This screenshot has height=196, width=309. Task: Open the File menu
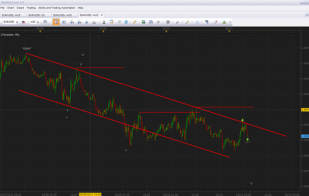pyautogui.click(x=2, y=8)
